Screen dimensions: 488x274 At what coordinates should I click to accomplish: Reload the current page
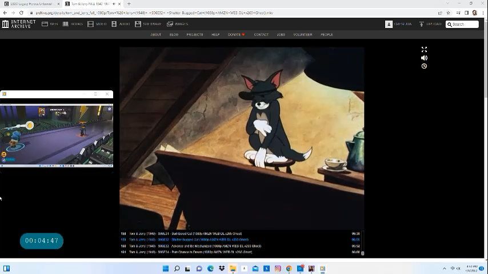coord(21,13)
